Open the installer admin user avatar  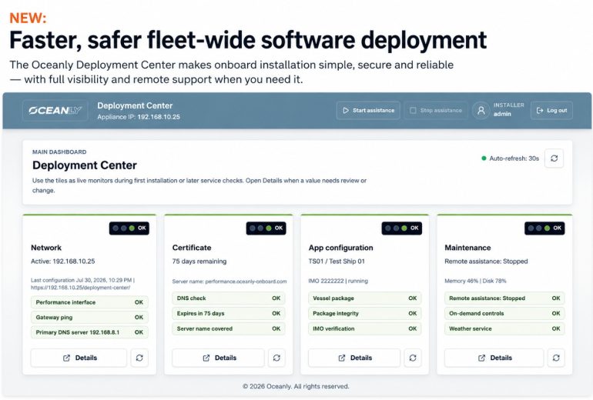(481, 110)
